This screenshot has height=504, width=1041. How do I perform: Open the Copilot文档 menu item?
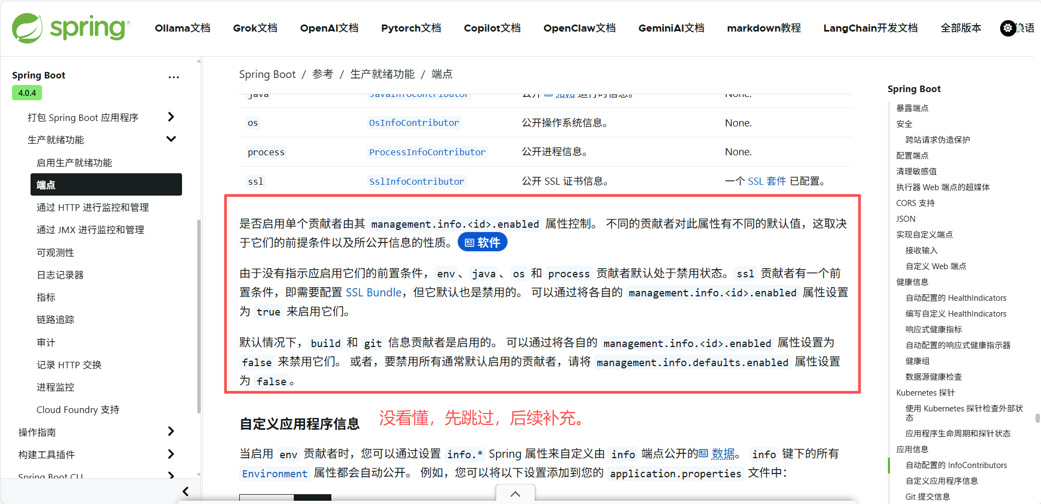pos(492,28)
